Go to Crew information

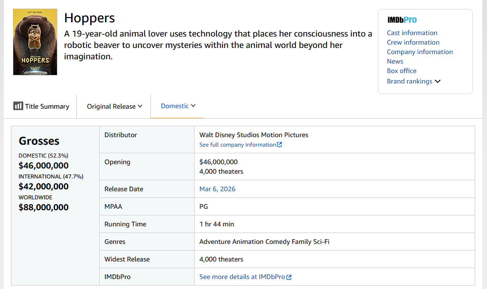[x=413, y=42]
